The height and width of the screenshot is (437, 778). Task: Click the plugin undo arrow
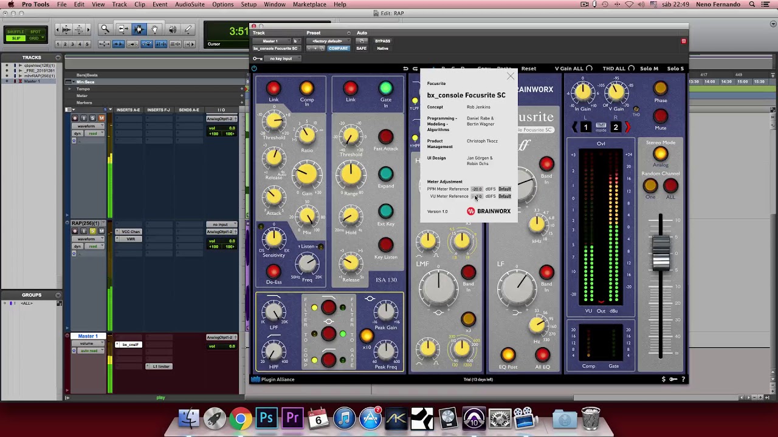click(x=405, y=69)
